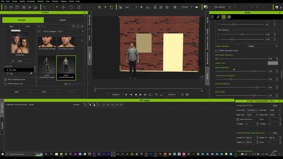Open the Front Wall dropdown
The width and height of the screenshot is (283, 159).
252,110
